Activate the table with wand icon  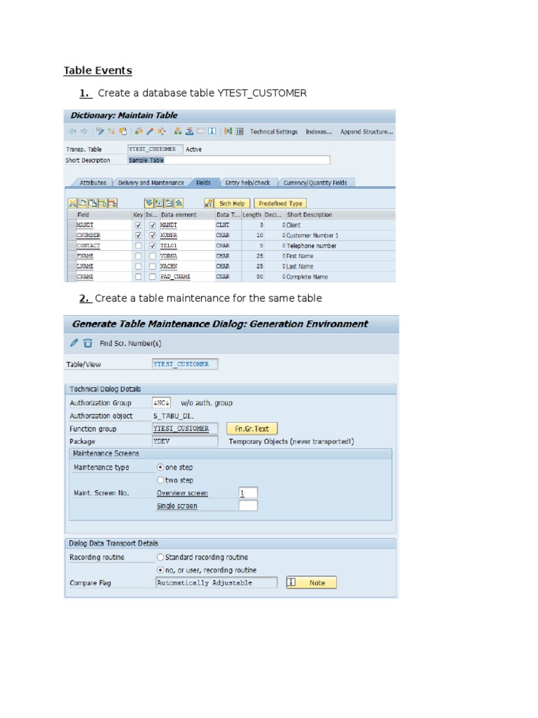[x=150, y=131]
